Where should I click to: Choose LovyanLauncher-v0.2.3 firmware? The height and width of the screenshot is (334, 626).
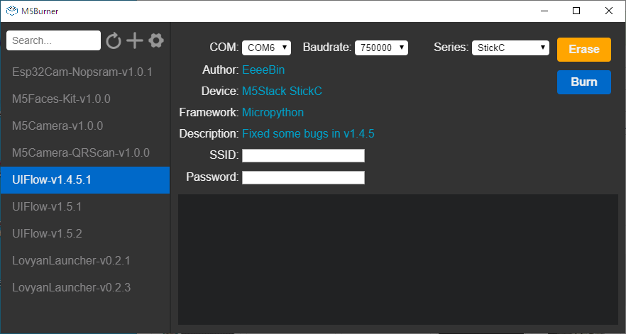click(85, 287)
